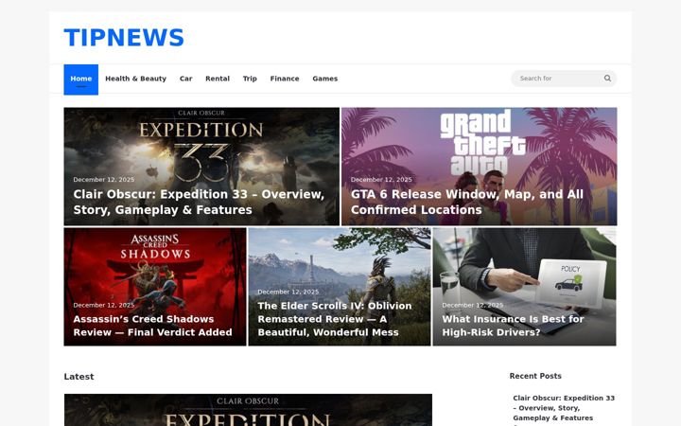Screen dimensions: 681x426
Task: Click the Recent Posts sidebar heading
Action: pos(535,376)
